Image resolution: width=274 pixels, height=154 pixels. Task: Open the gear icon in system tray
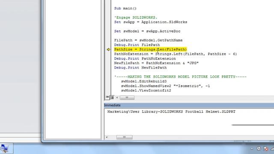[x=259, y=148]
